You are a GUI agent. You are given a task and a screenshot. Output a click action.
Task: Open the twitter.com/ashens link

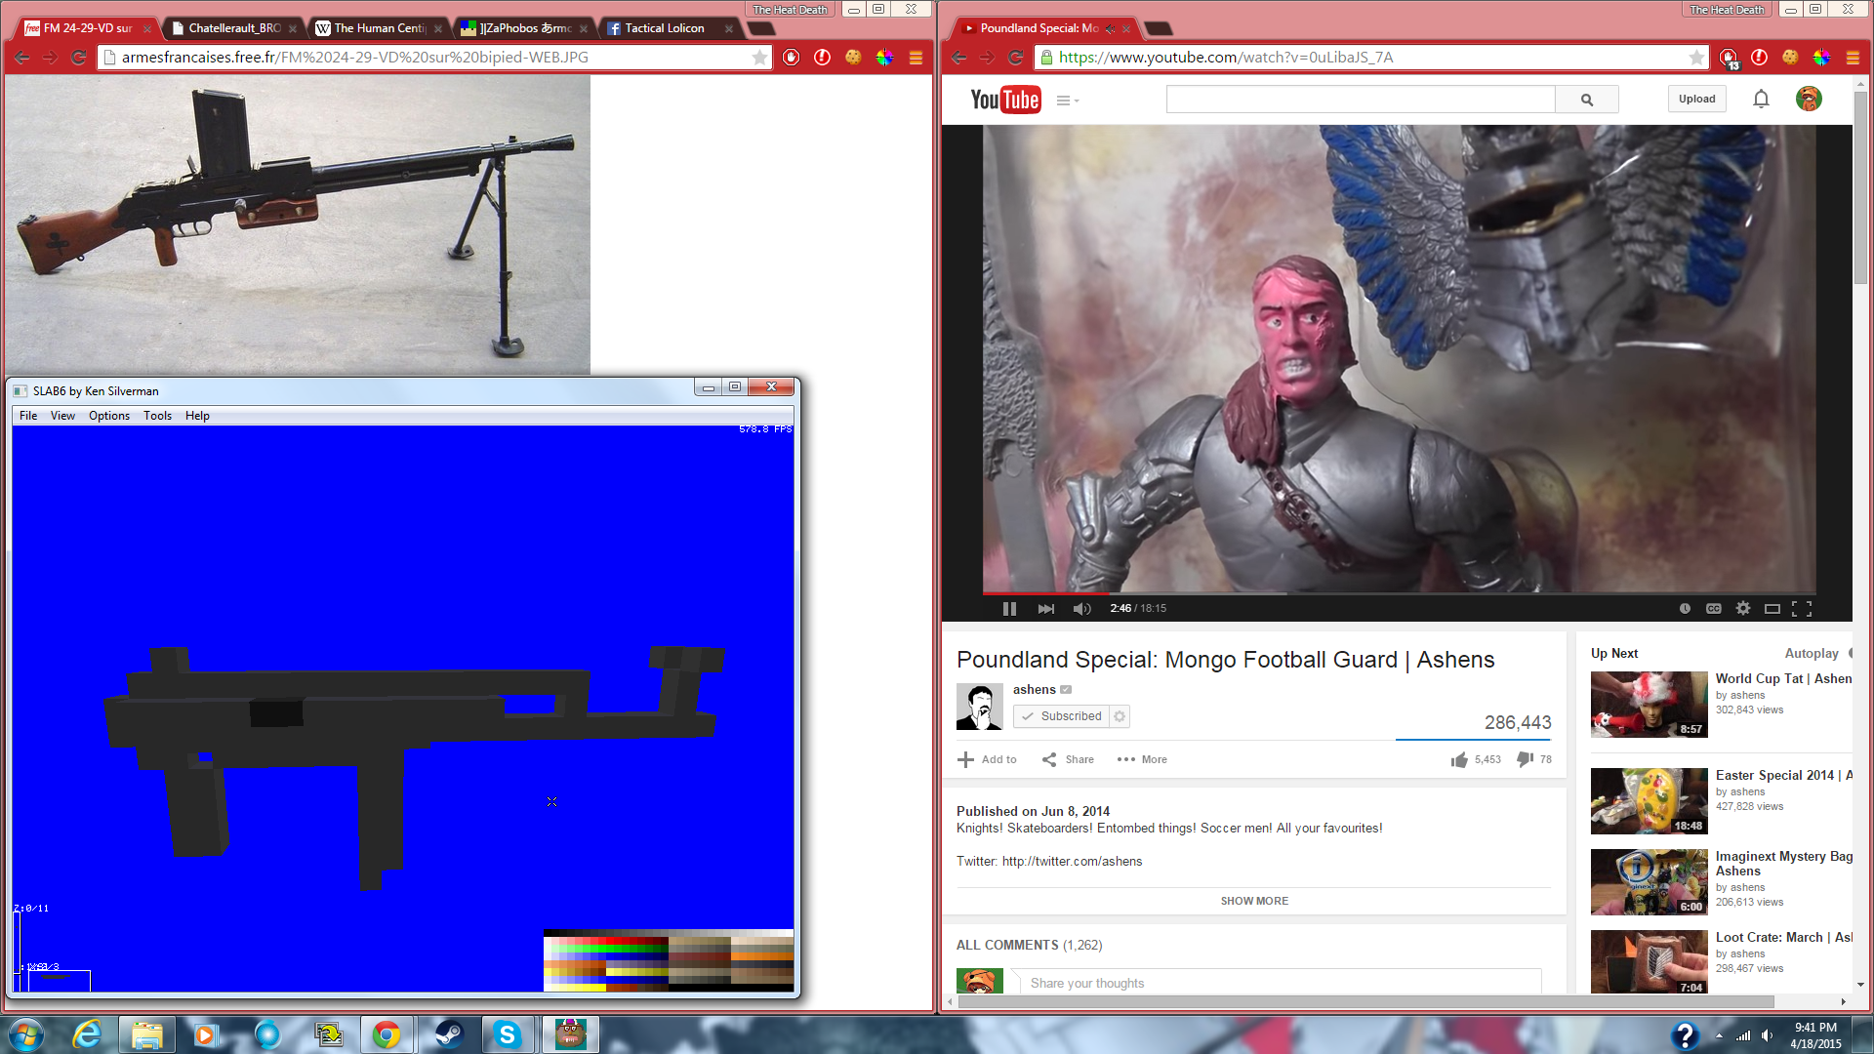click(x=1071, y=861)
